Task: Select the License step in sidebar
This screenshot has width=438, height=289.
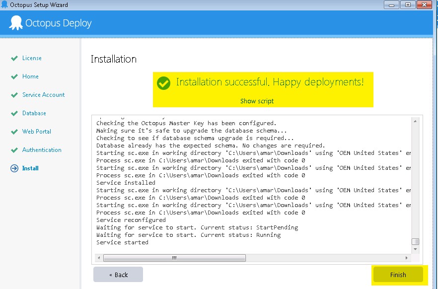Action: pos(32,58)
